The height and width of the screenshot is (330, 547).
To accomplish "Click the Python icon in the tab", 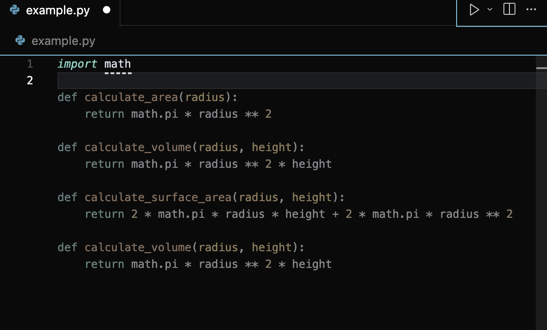I will click(15, 10).
